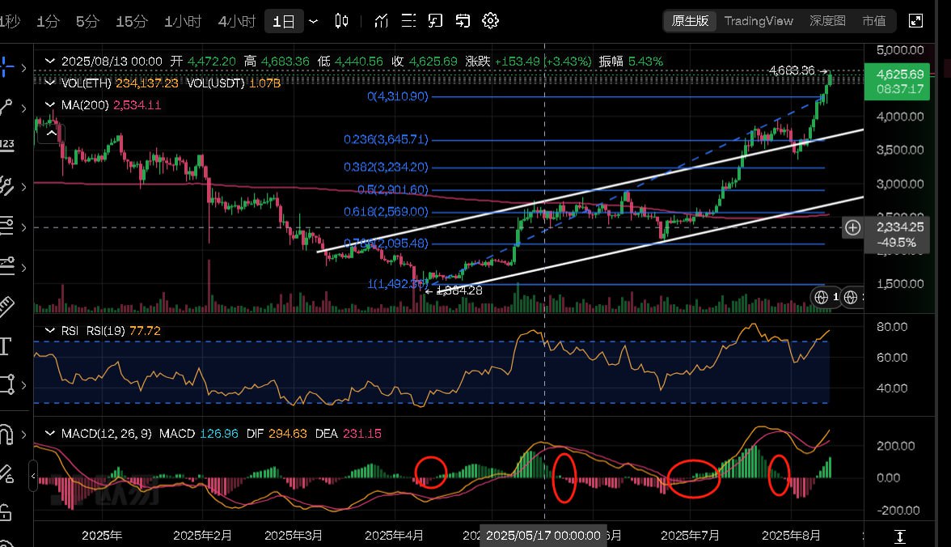
Task: Select the trend line drawing tool
Action: (x=6, y=106)
